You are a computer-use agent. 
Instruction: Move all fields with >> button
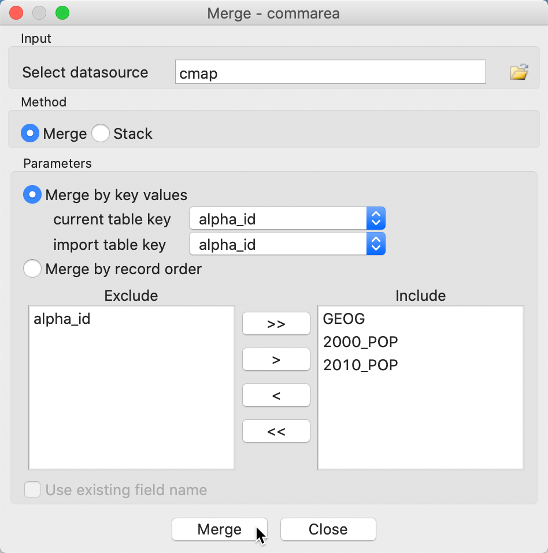point(276,324)
